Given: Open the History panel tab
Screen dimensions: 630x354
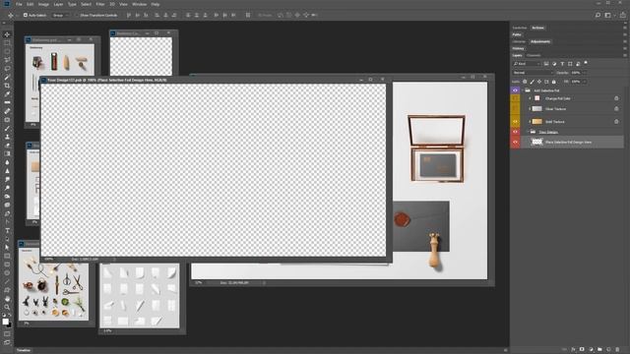Looking at the screenshot, I should (519, 48).
